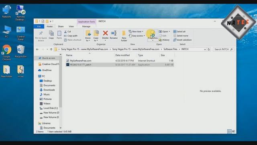This screenshot has height=145, width=257.
Task: Select the nr tec desktop folder
Action: coord(20,71)
